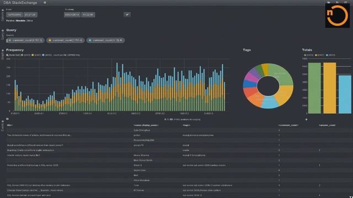This screenshot has height=198, width=353.
Task: Click the orange logo in the top right
Action: coord(337,15)
